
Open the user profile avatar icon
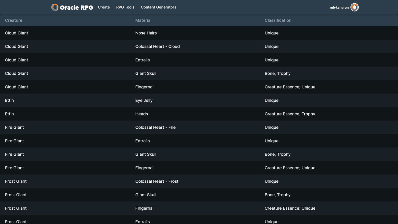354,7
